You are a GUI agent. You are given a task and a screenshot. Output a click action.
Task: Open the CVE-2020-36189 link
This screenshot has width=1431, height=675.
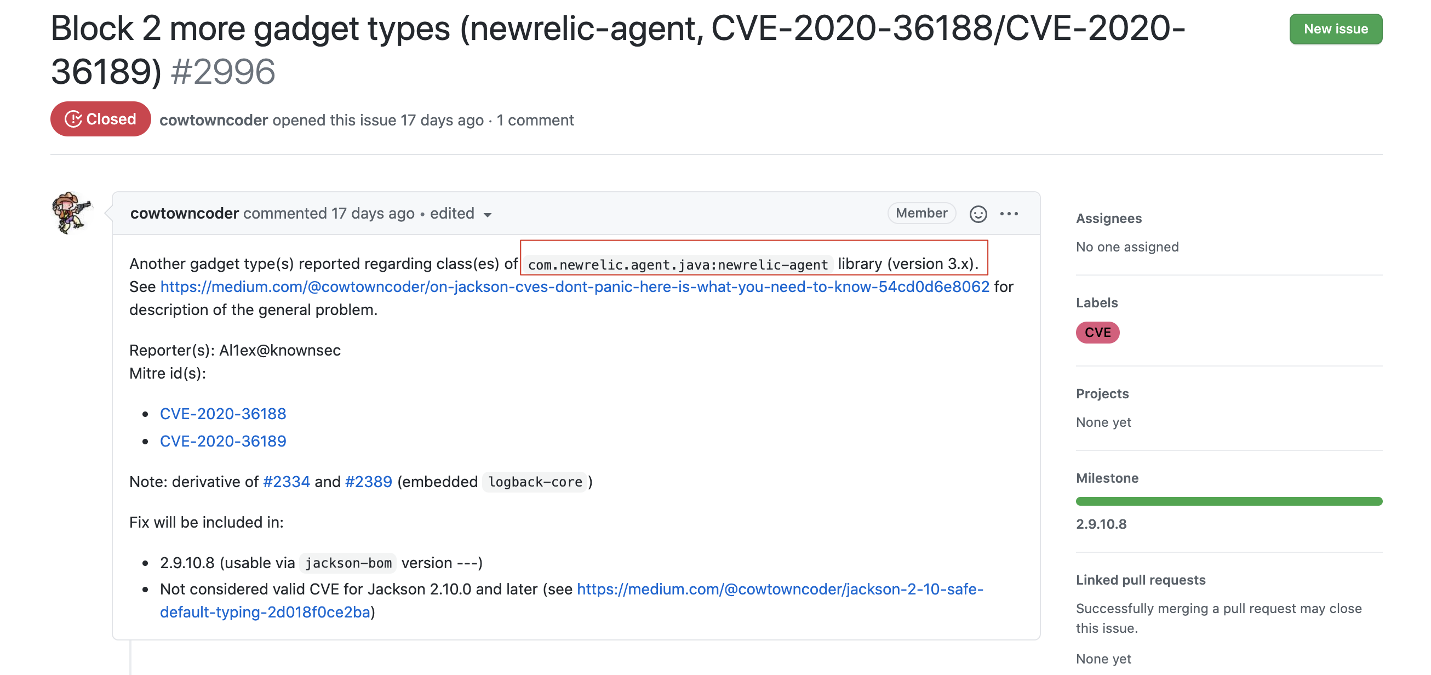click(x=223, y=441)
